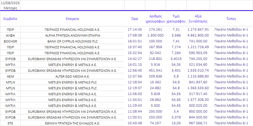Select ALPHA ΤΡΑΠΕΖΑ ΑΝΩΝΥΜΗ ΕΤΑΙΡΙΑ company cell
The image size is (253, 126).
click(x=72, y=35)
